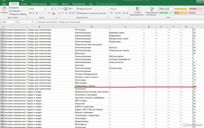Viewport: 204px width, 128px height.
Task: Click the text orientation icon
Action: click(70, 9)
